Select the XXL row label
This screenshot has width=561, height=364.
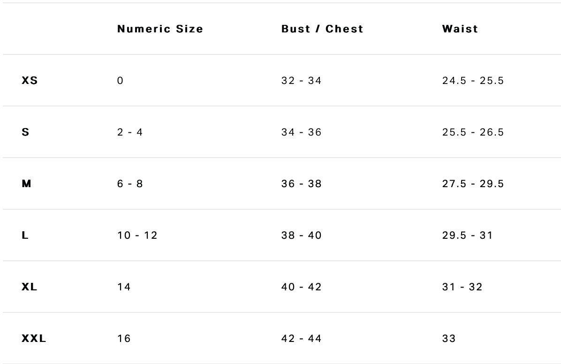click(34, 339)
